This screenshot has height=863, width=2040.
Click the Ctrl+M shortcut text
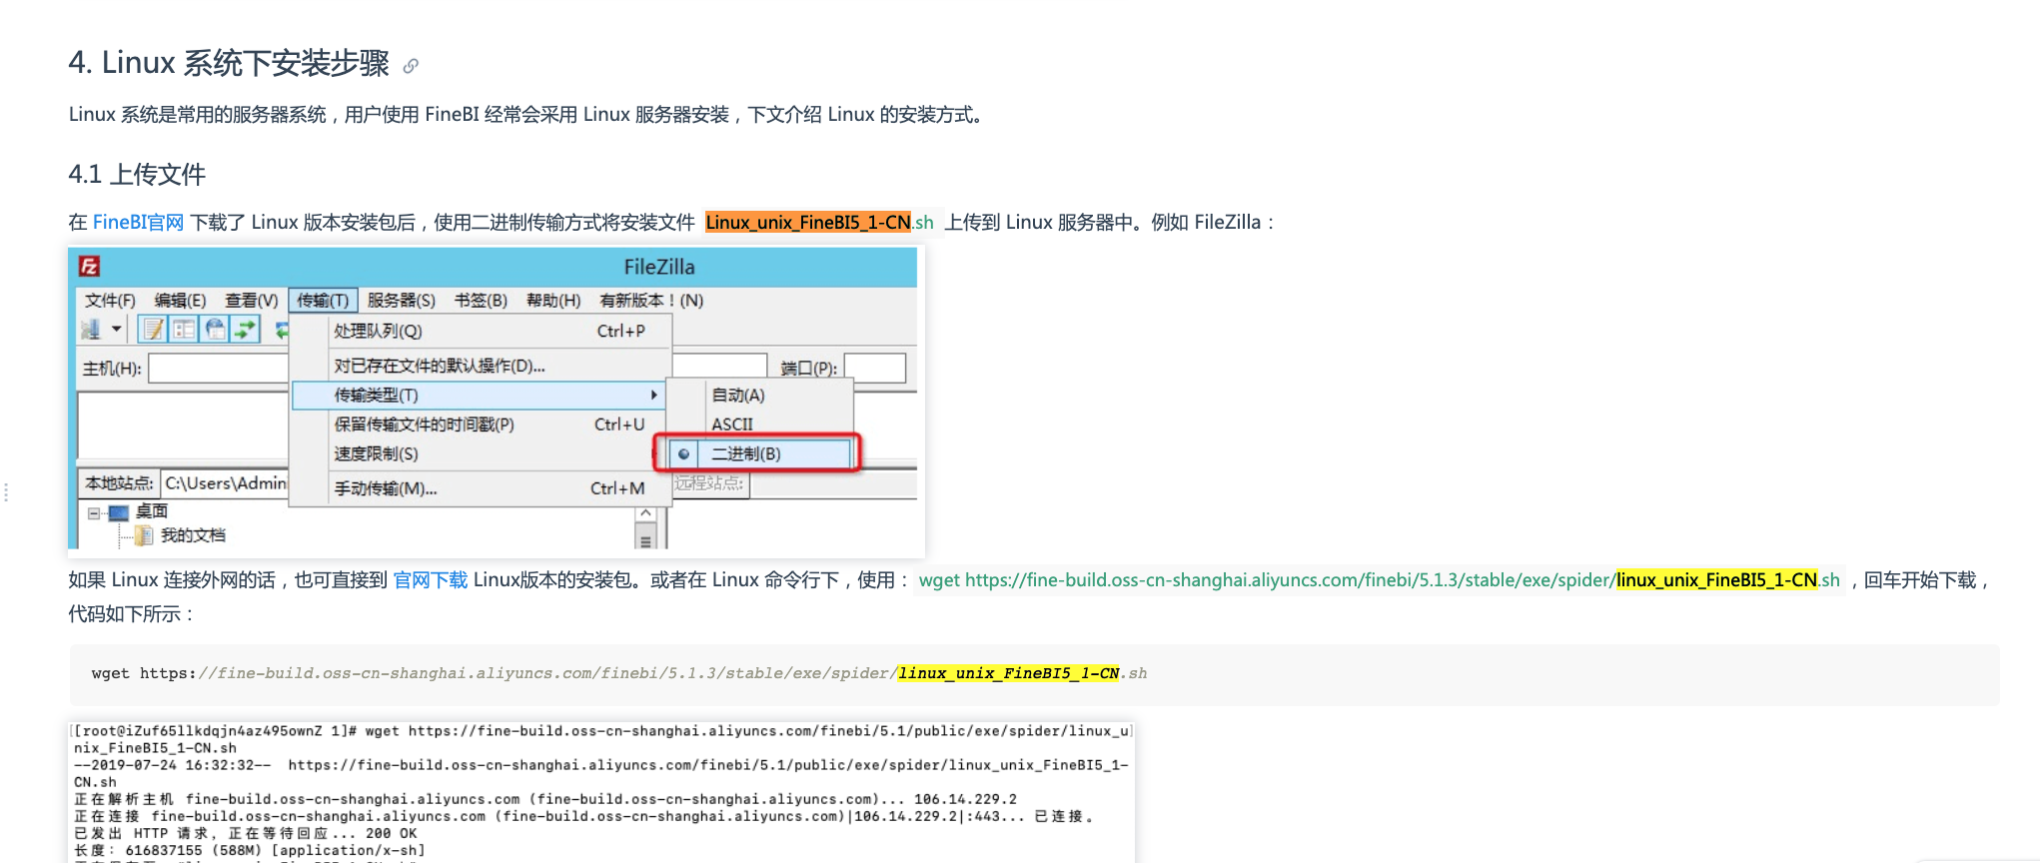coord(617,488)
